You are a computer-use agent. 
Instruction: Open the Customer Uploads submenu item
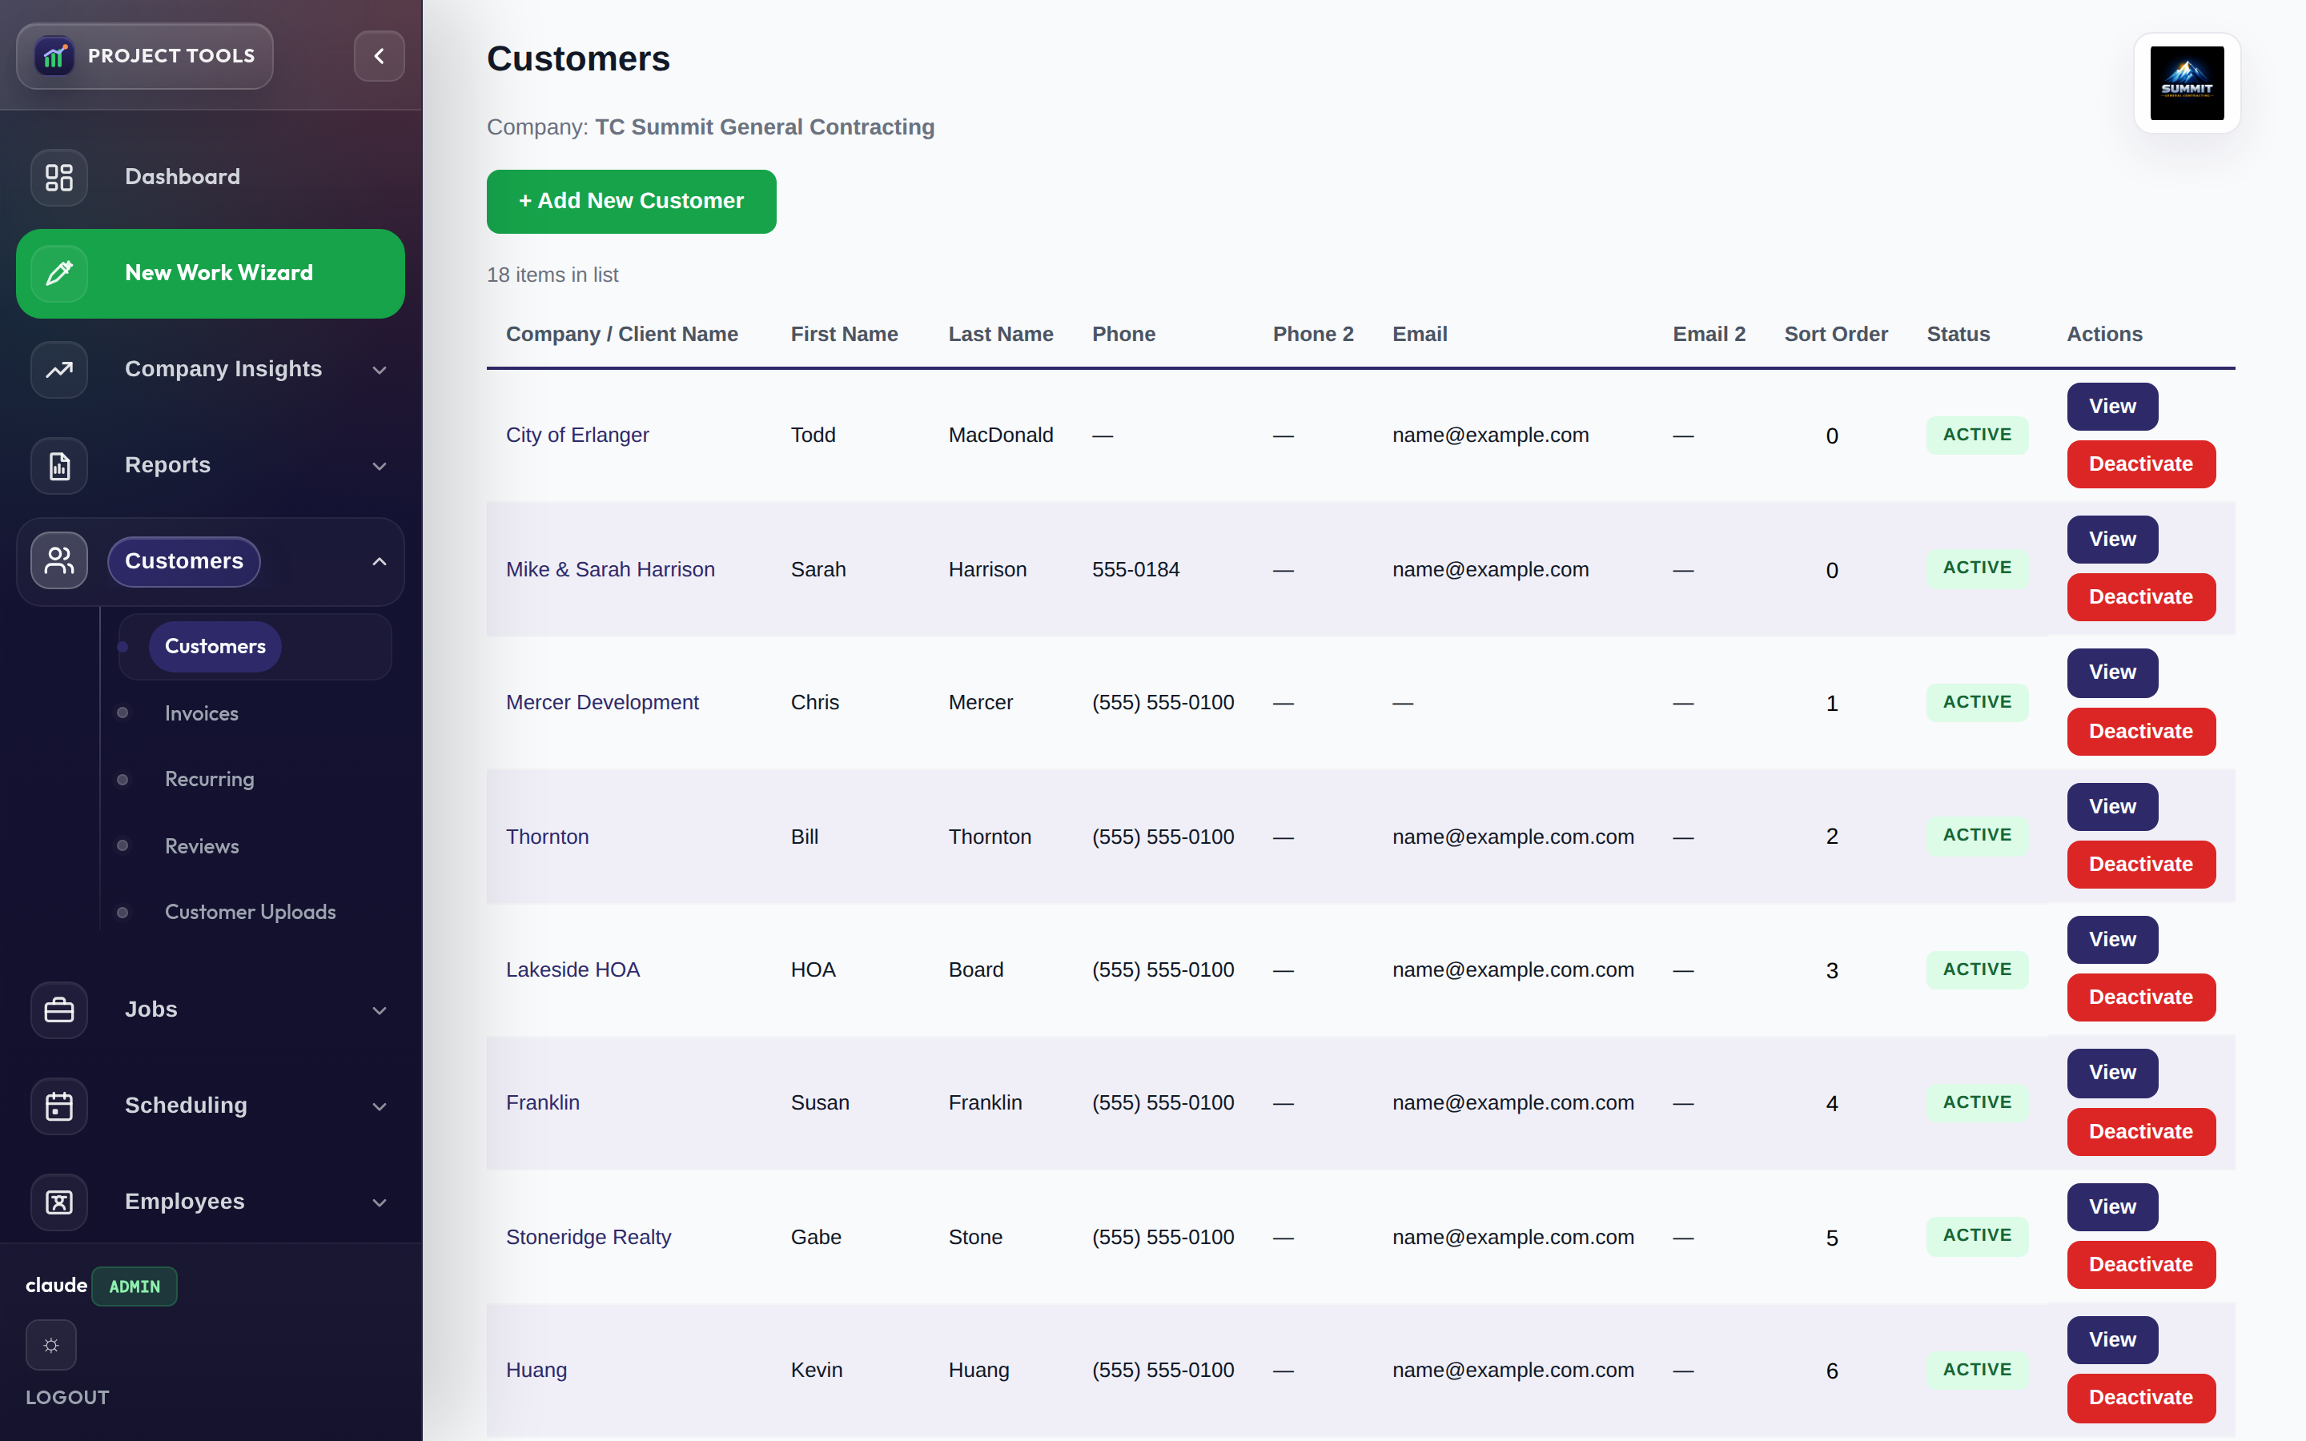click(x=251, y=912)
